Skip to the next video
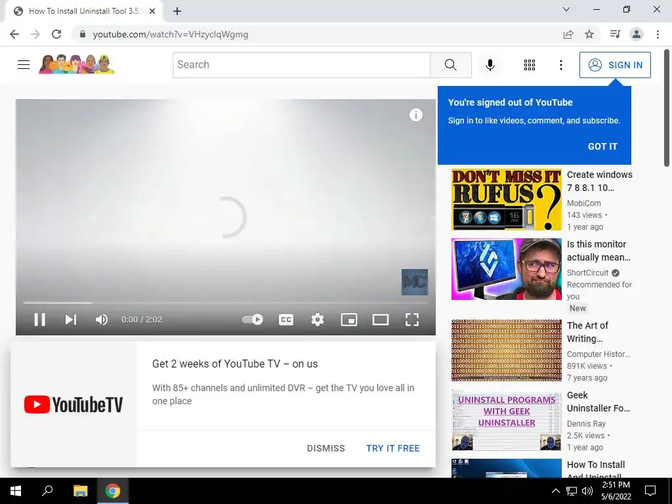The image size is (672, 504). click(71, 320)
